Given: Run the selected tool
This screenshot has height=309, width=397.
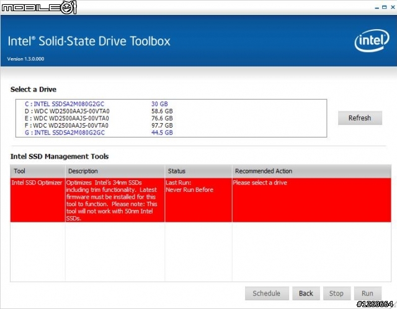Looking at the screenshot, I should (x=367, y=294).
